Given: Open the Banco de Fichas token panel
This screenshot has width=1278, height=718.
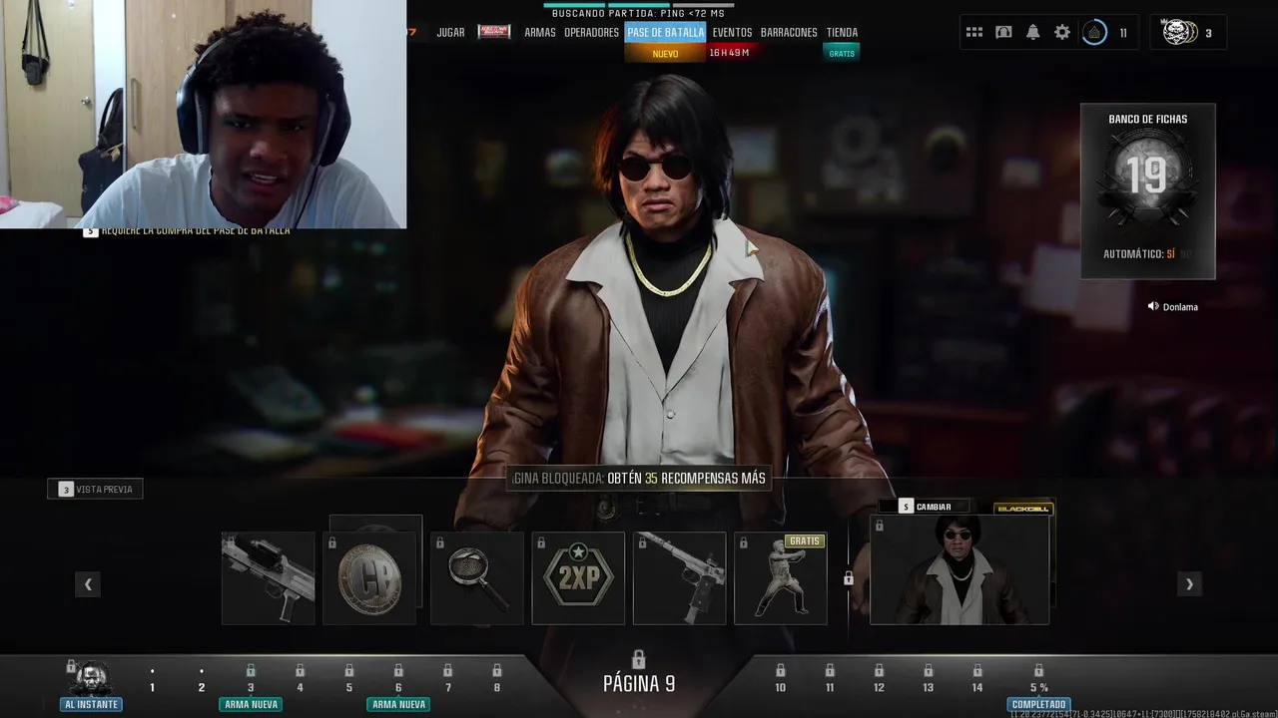Looking at the screenshot, I should (x=1148, y=191).
